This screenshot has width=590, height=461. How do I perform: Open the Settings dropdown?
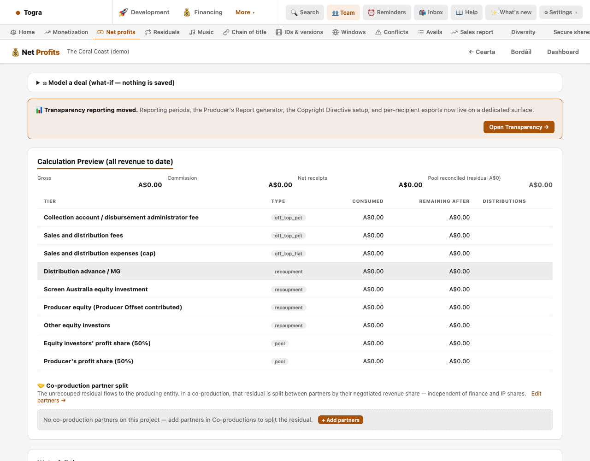pos(562,12)
